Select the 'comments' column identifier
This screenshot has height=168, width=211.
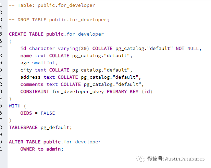[x=32, y=85]
